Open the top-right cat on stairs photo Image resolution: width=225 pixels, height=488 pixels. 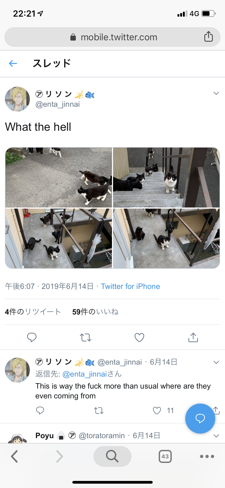coord(166,178)
